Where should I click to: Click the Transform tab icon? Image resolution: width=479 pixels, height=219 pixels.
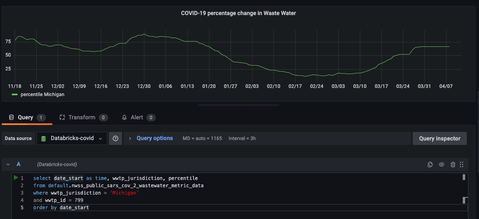62,117
